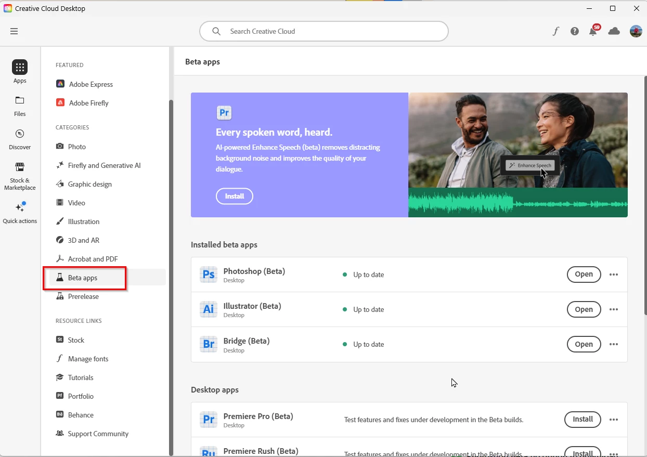The width and height of the screenshot is (647, 457).
Task: Open the Help question mark icon
Action: 575,31
